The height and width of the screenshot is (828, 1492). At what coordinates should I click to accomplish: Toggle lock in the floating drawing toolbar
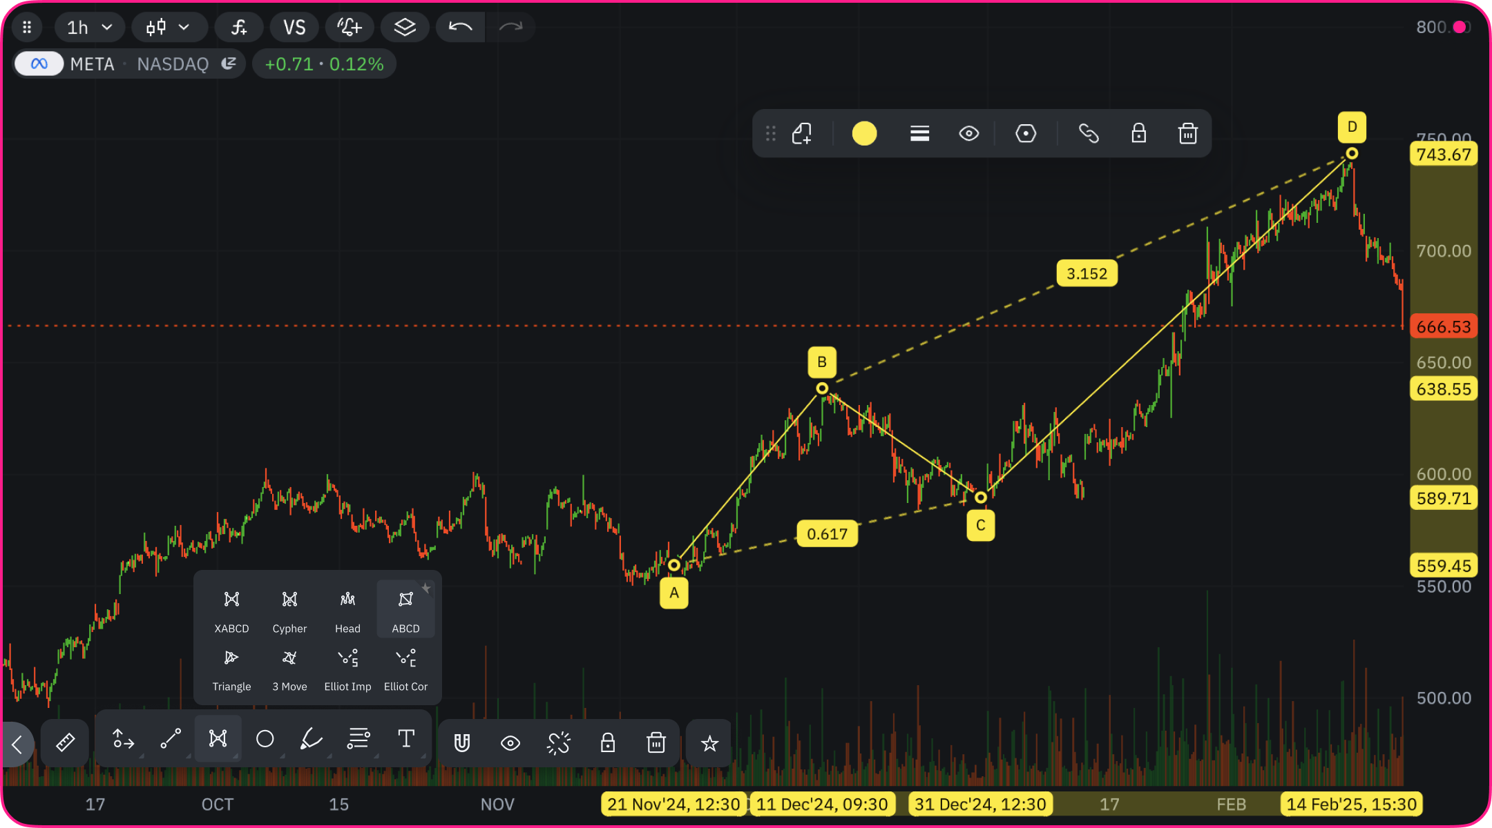click(x=1138, y=133)
